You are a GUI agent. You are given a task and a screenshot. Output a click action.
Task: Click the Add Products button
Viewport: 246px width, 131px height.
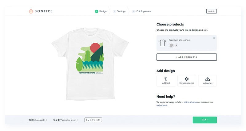187,57
